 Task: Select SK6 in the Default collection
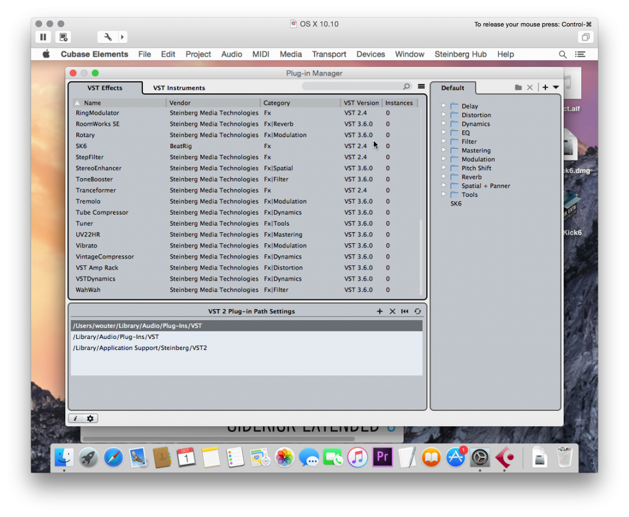(x=456, y=204)
